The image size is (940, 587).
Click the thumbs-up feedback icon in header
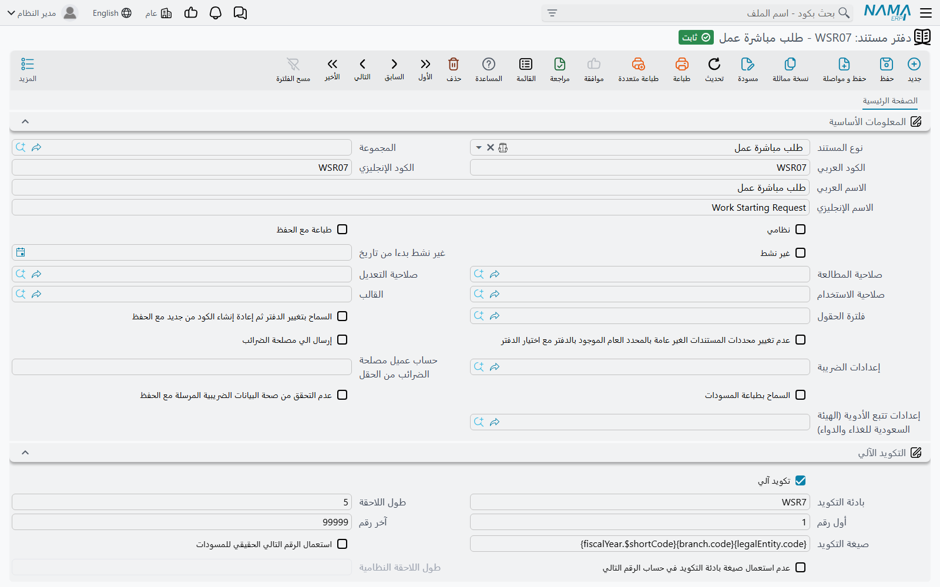(191, 13)
